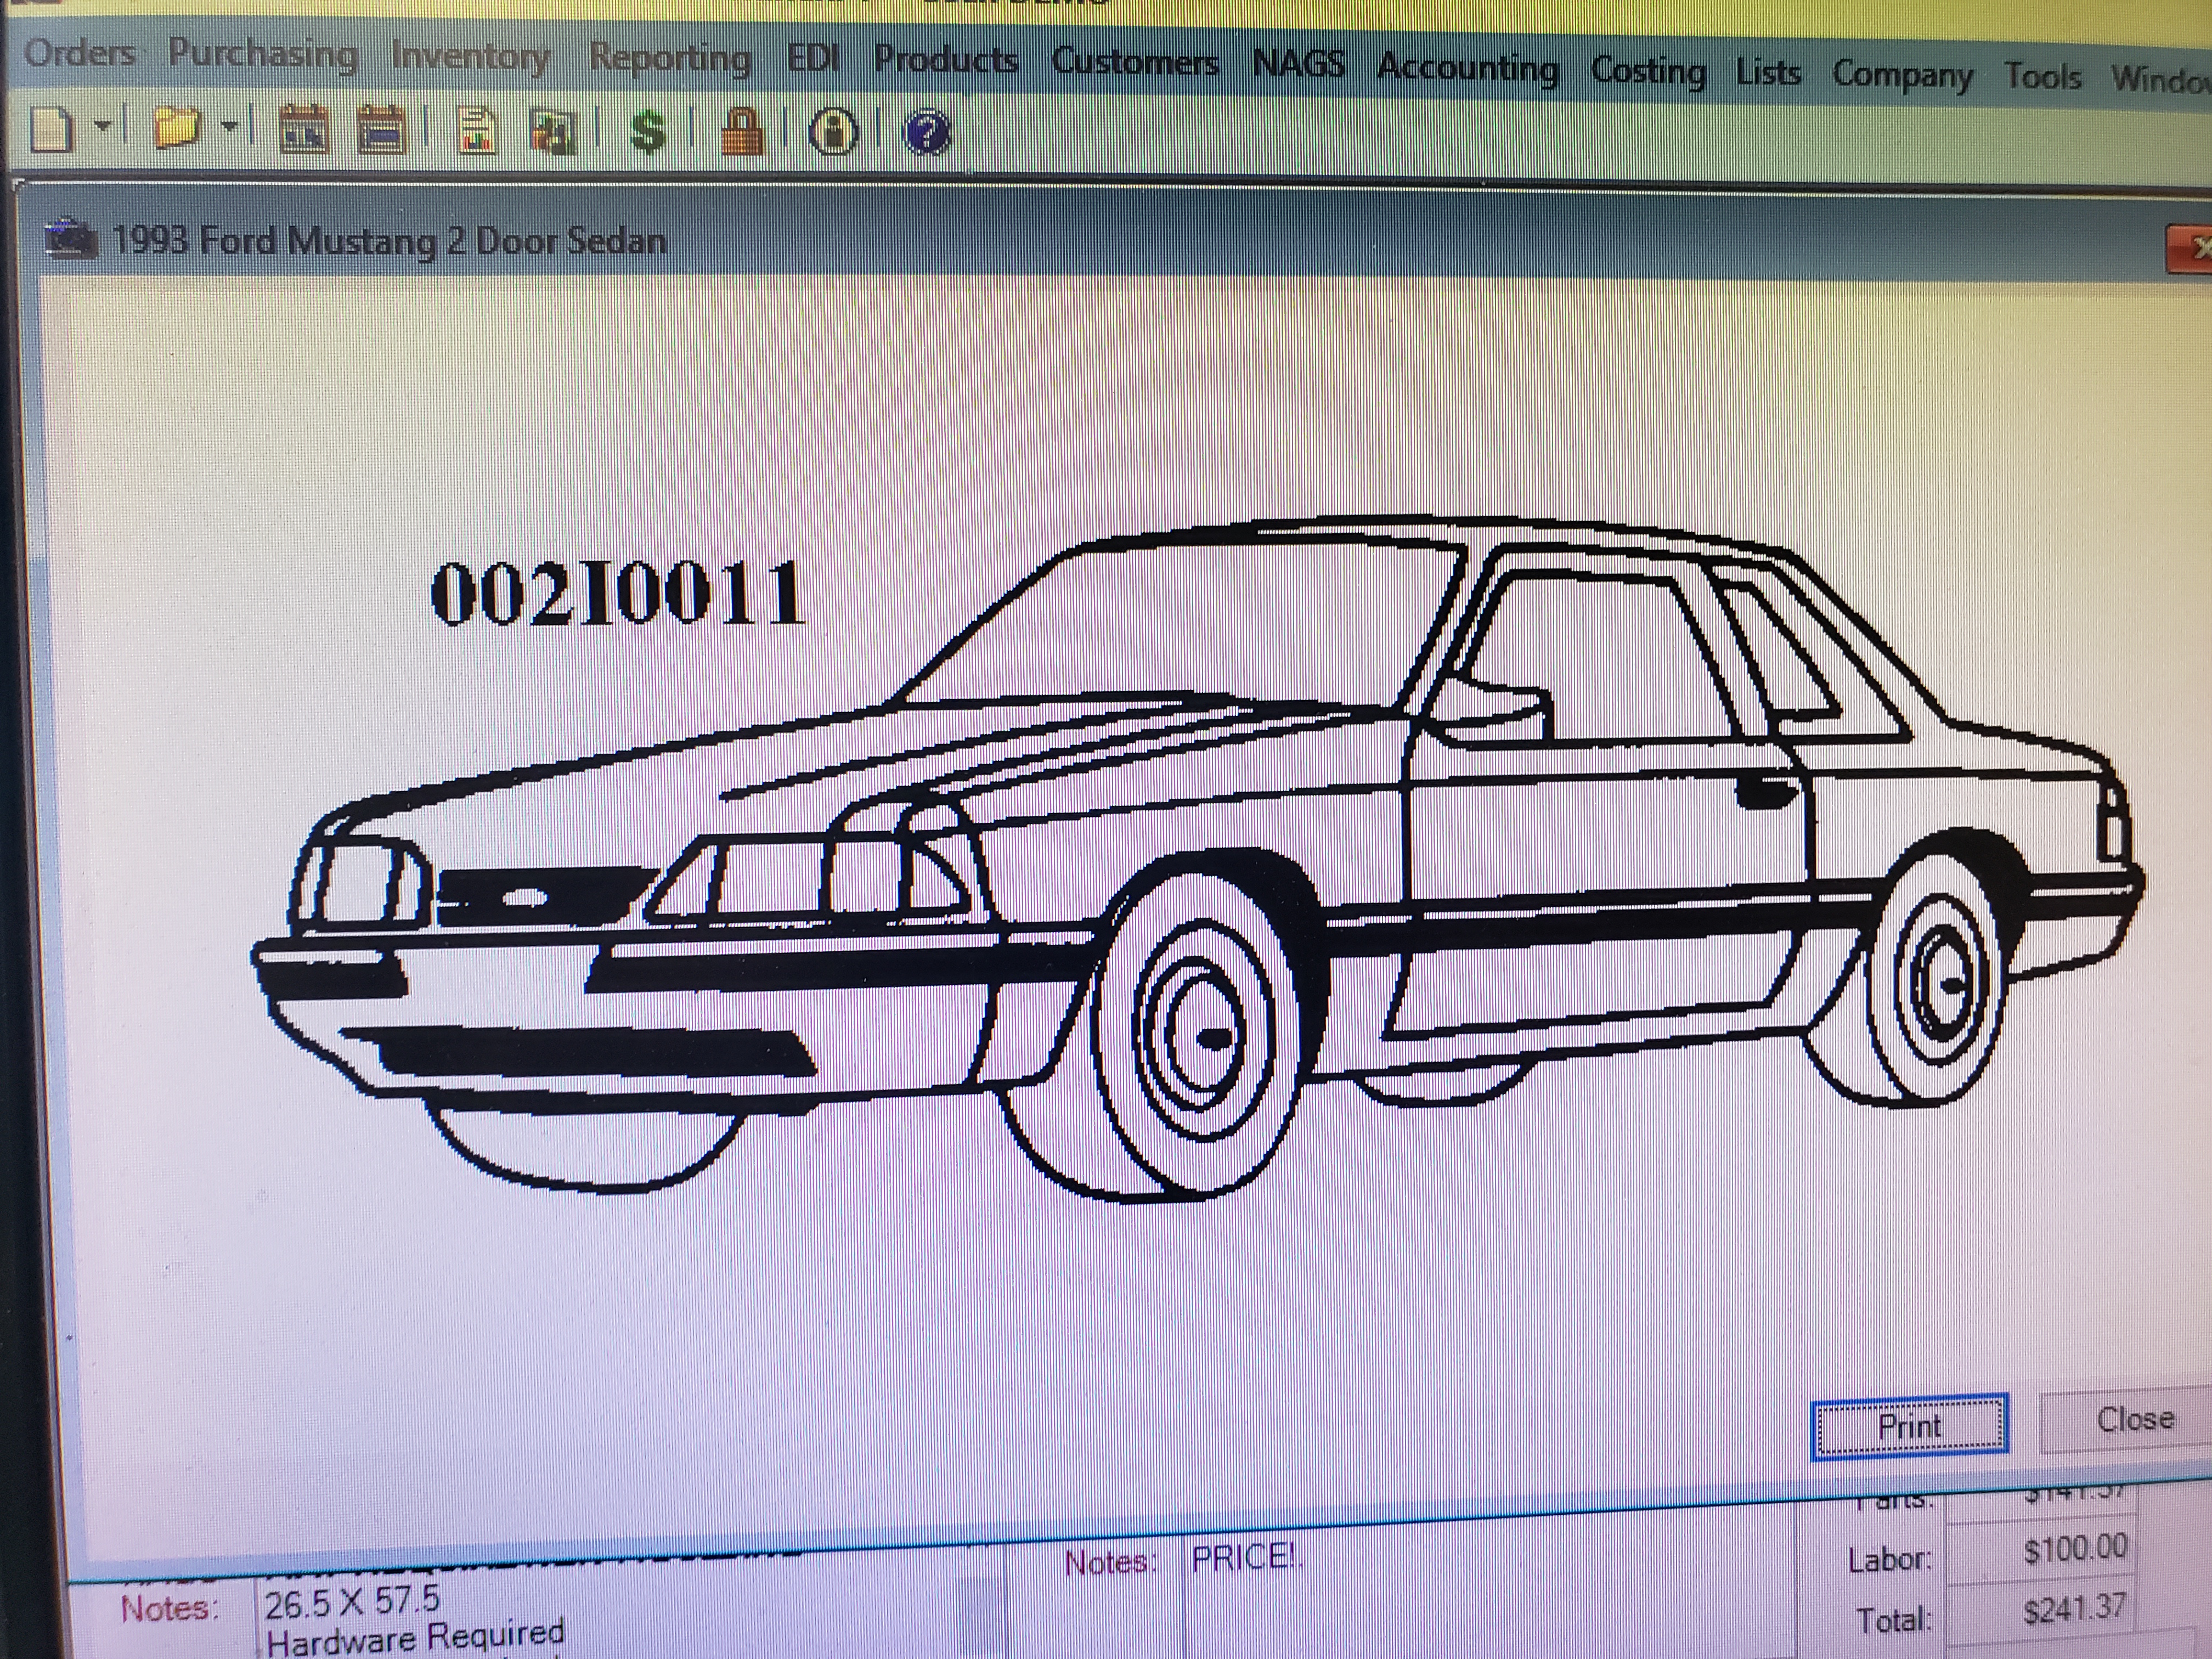Click the Open folder toolbar icon
Image resolution: width=2212 pixels, height=1659 pixels.
177,127
